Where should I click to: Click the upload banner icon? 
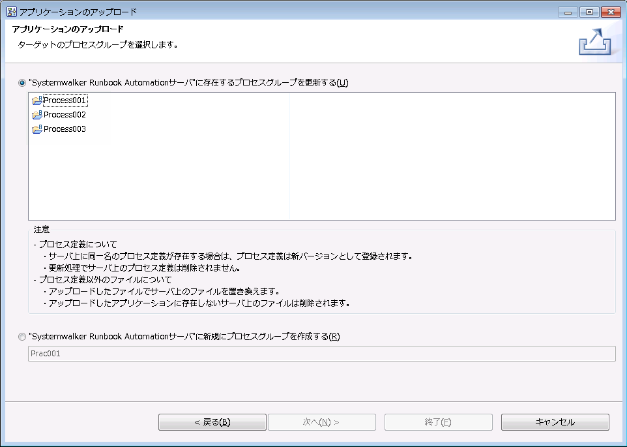(x=596, y=42)
